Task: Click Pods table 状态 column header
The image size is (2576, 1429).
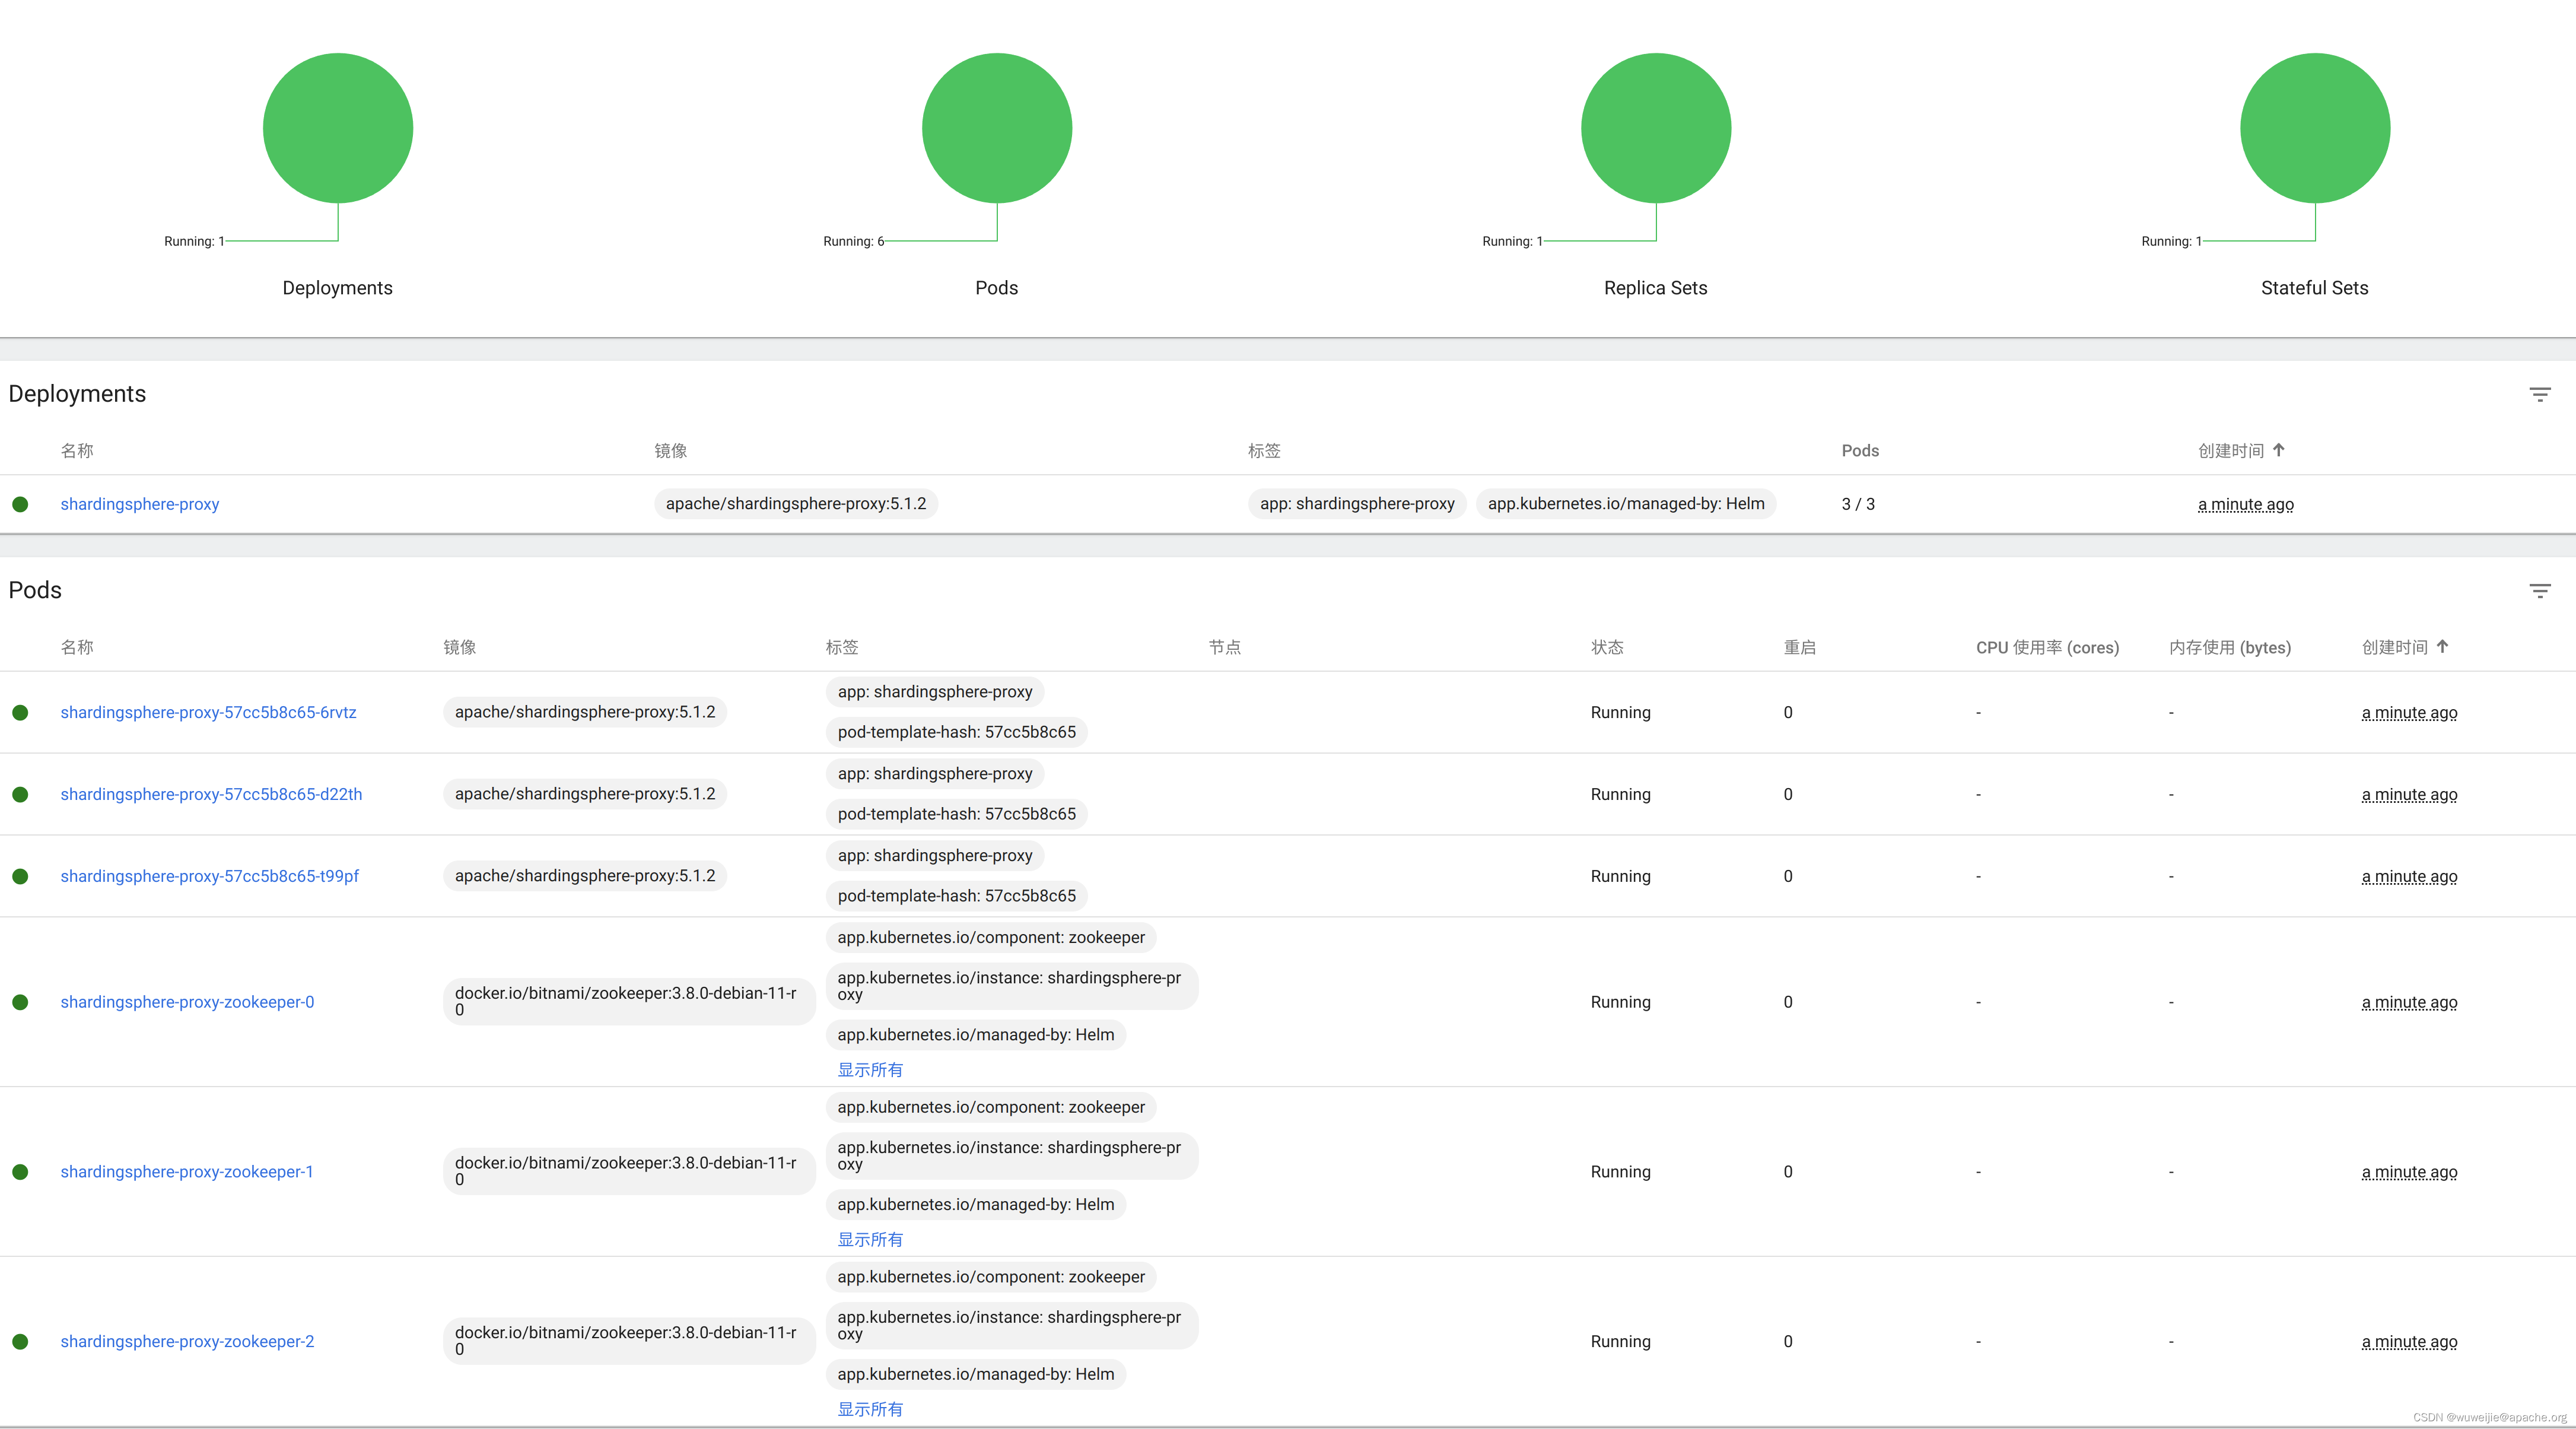Action: 1607,647
